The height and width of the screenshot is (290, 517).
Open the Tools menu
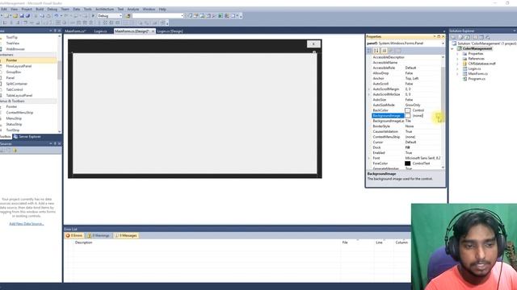click(x=88, y=9)
